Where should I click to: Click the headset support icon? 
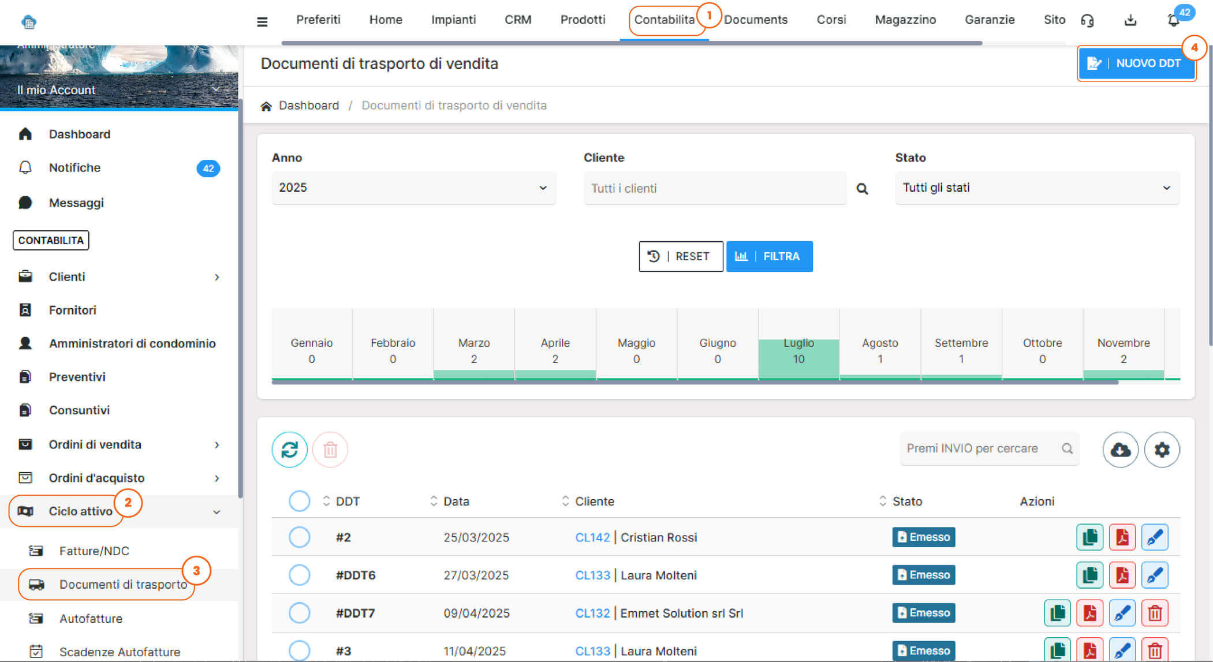coord(1087,21)
